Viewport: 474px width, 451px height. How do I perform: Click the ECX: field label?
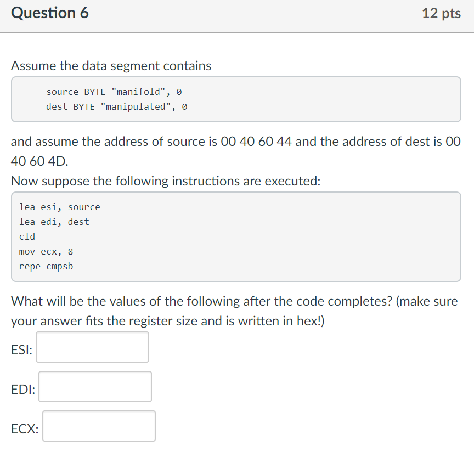tap(25, 429)
